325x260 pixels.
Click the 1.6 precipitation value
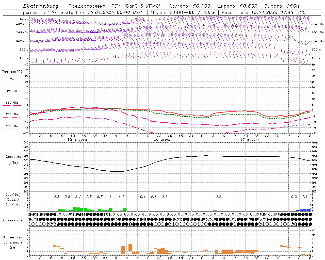(x=305, y=197)
